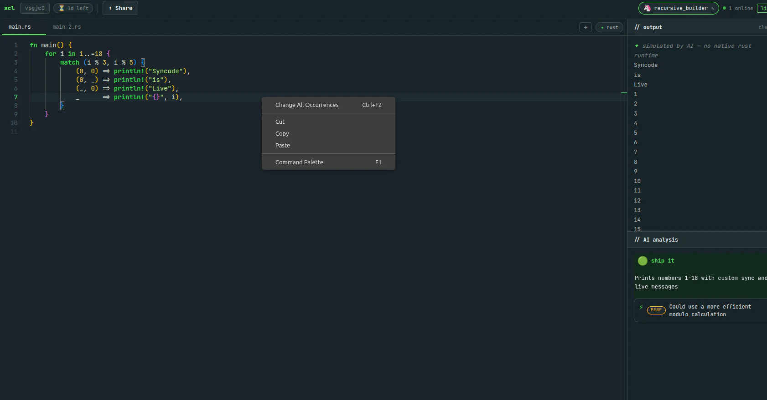Click the Syncode line in output
This screenshot has width=767, height=400.
646,65
